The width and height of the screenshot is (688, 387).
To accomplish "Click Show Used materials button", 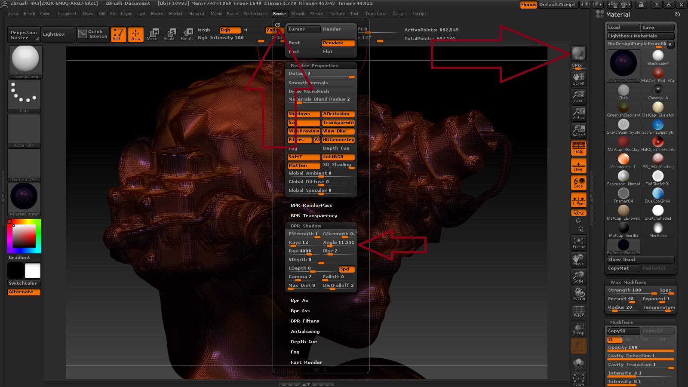I will (x=640, y=260).
